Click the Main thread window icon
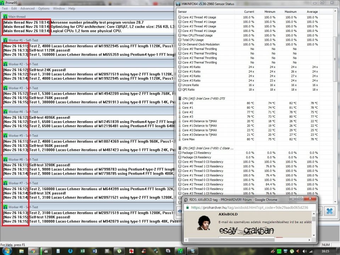340x255 pixels. pyautogui.click(x=5, y=17)
